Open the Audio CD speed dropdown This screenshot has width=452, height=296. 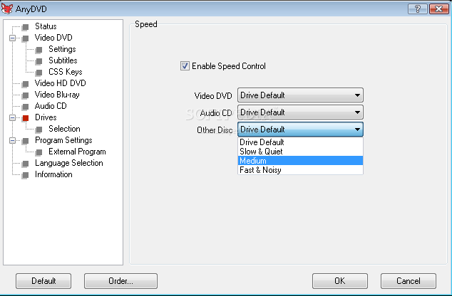point(300,112)
